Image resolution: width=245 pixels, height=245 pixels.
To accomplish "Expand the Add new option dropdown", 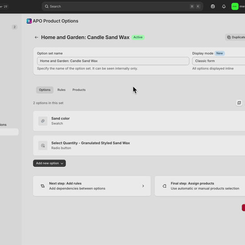I will coord(49,163).
